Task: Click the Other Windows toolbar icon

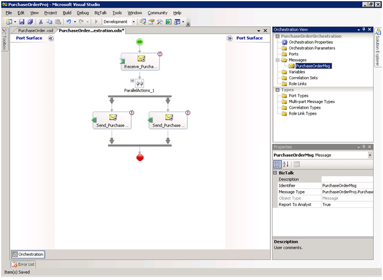Action: tap(177, 22)
